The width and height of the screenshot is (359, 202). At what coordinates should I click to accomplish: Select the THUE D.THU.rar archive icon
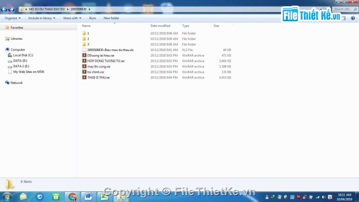pos(84,77)
